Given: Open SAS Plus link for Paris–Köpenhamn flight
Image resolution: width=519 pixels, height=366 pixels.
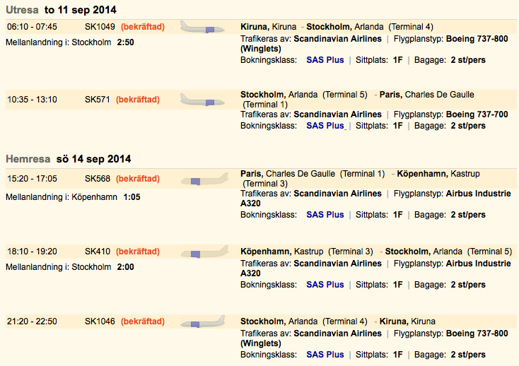Looking at the screenshot, I should point(325,215).
